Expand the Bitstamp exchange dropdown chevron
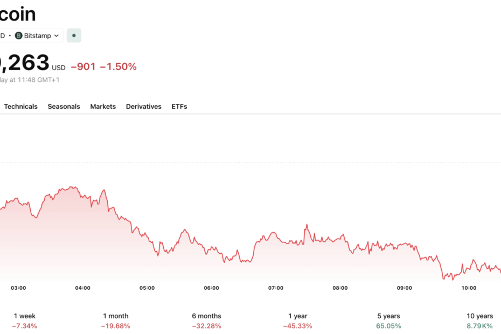Screen dimensions: 501x334 coord(57,36)
